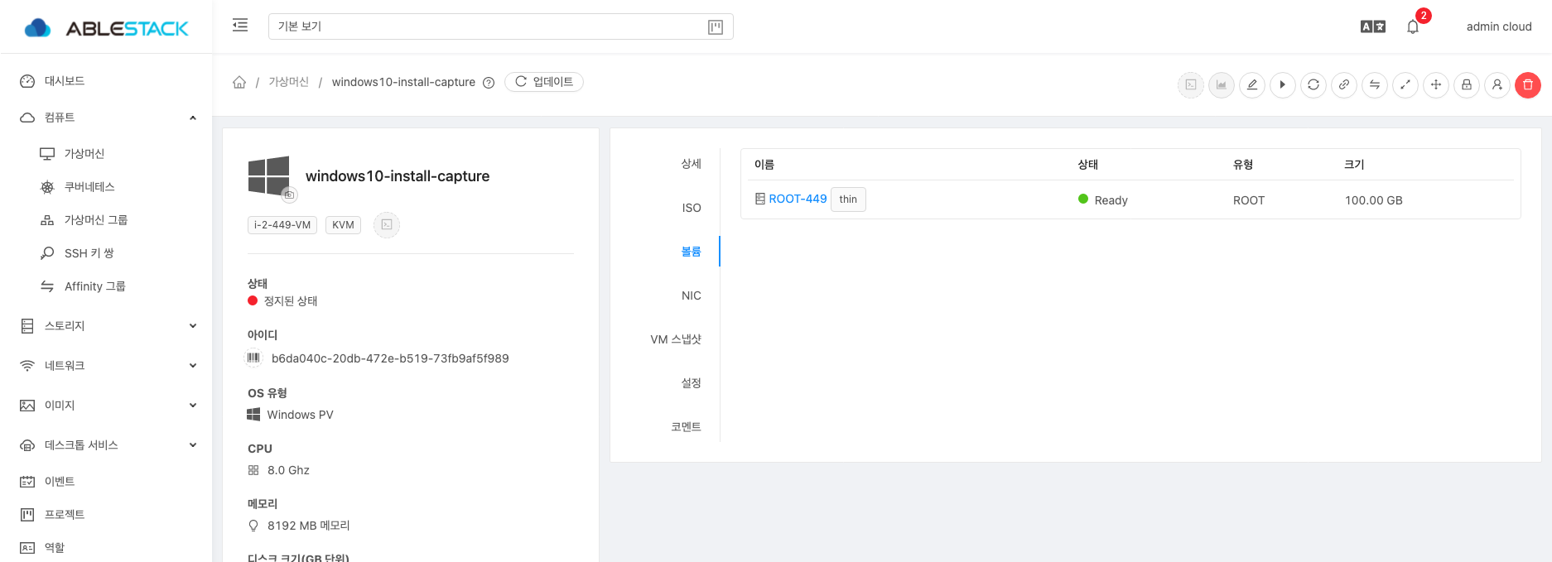This screenshot has height=562, width=1552.
Task: Click the edit pencil icon for the VM
Action: pos(1251,84)
